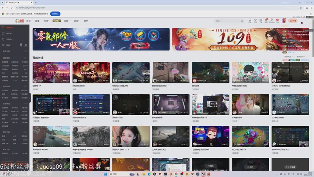314x177 pixels.
Task: Open QQ penguin icon on taskbar
Action: tap(160, 174)
